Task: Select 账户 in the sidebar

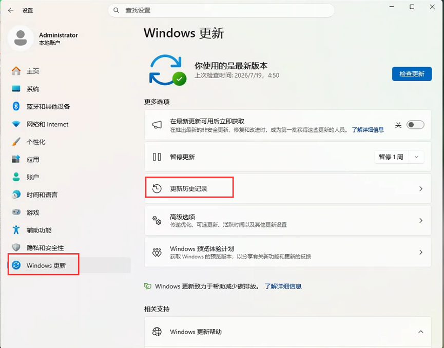Action: pyautogui.click(x=69, y=177)
